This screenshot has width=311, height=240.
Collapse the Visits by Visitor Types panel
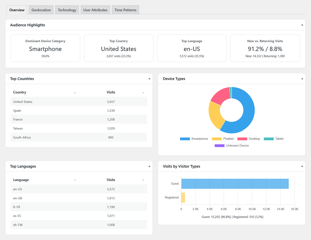(302, 166)
